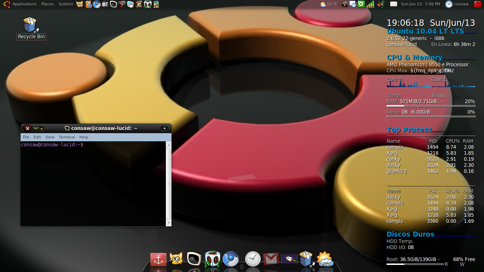
Task: Open the terminal's View menu
Action: [50, 137]
